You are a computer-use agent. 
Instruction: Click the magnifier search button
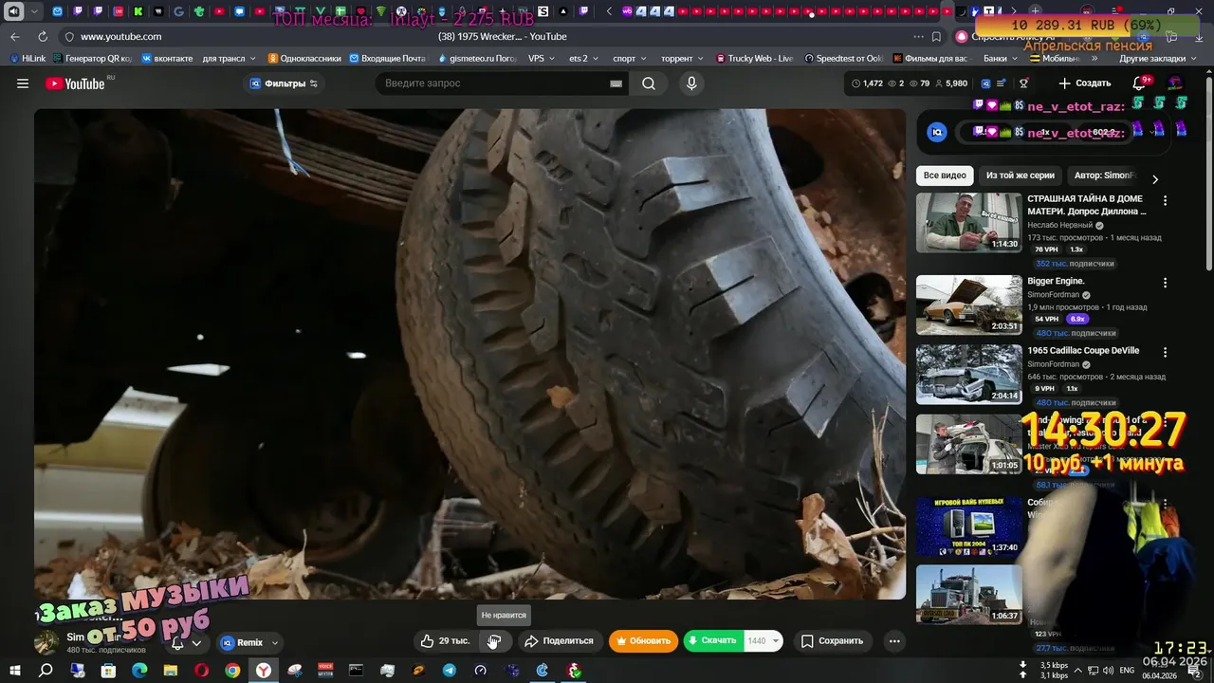[649, 83]
